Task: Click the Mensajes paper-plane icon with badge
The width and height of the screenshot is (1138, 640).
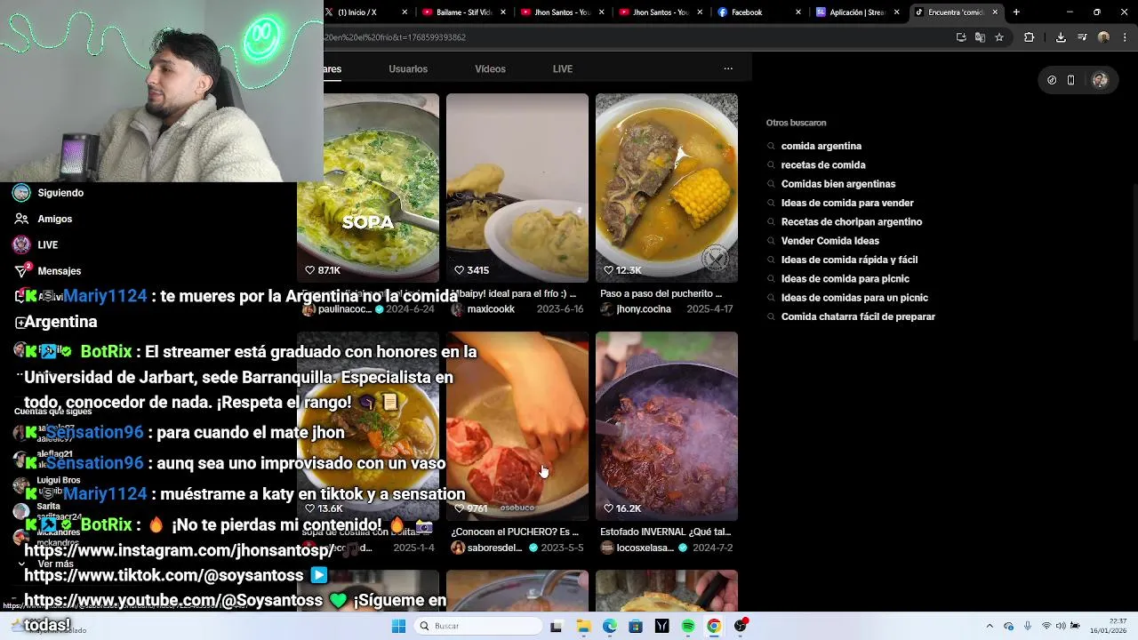Action: (x=21, y=270)
